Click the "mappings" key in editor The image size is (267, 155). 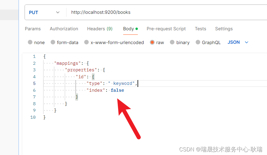click(67, 63)
